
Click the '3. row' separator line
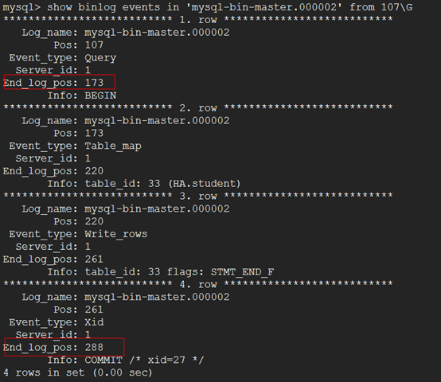point(197,196)
